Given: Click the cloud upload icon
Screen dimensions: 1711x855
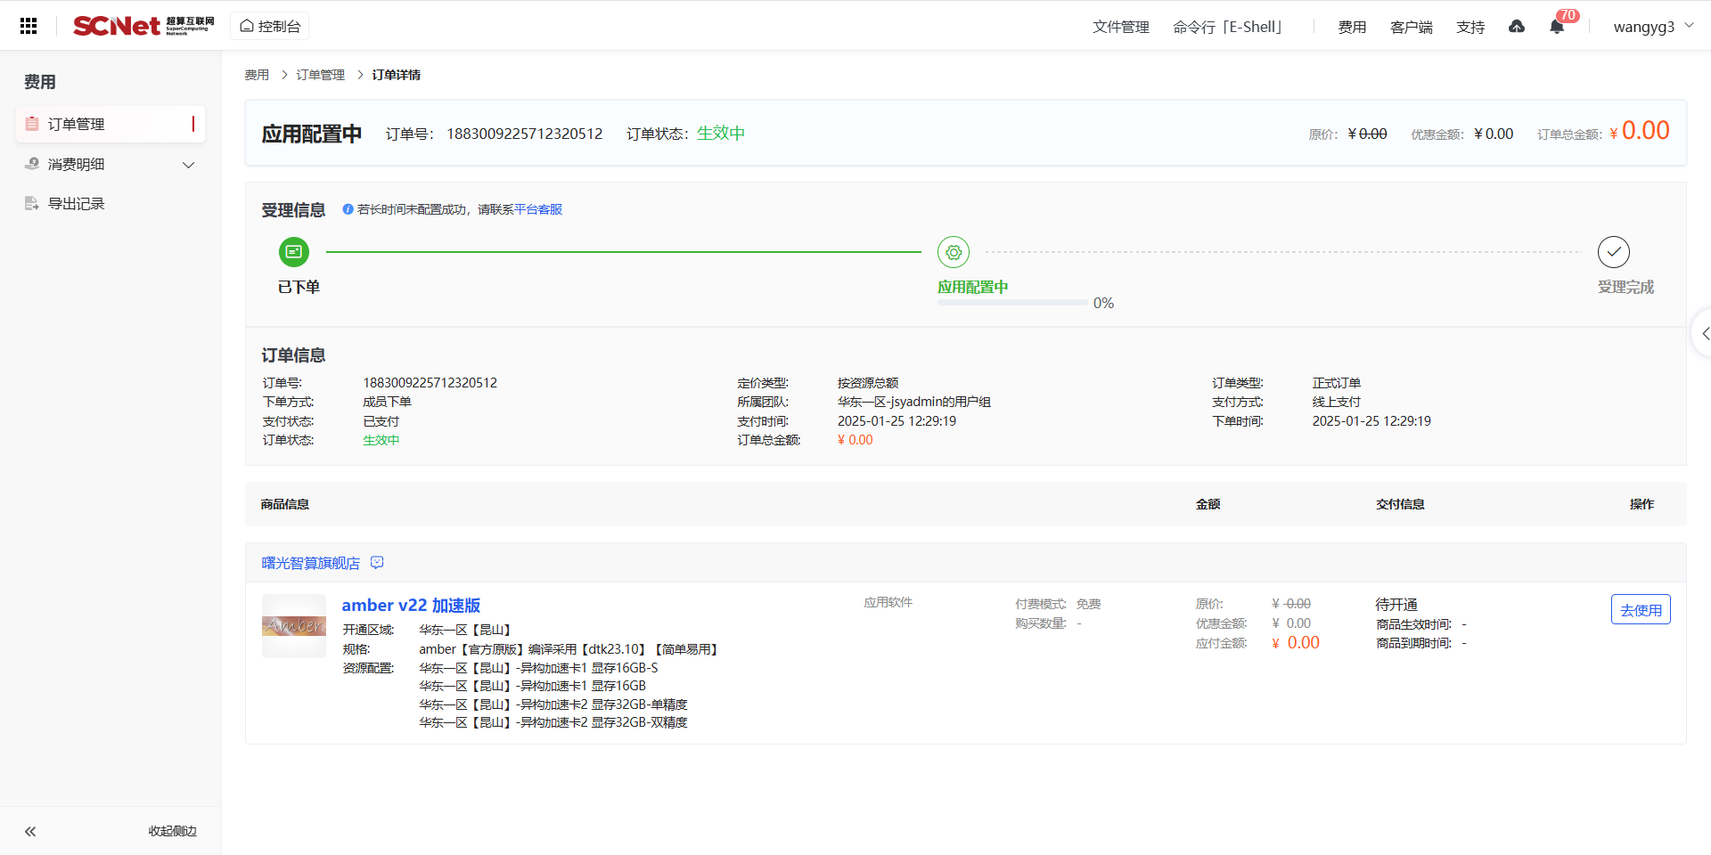Looking at the screenshot, I should 1517,27.
